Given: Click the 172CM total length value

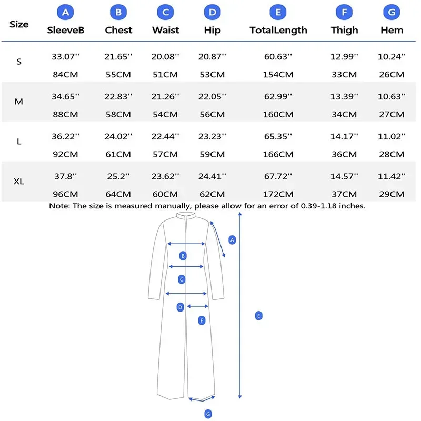Looking at the screenshot, I should [278, 194].
